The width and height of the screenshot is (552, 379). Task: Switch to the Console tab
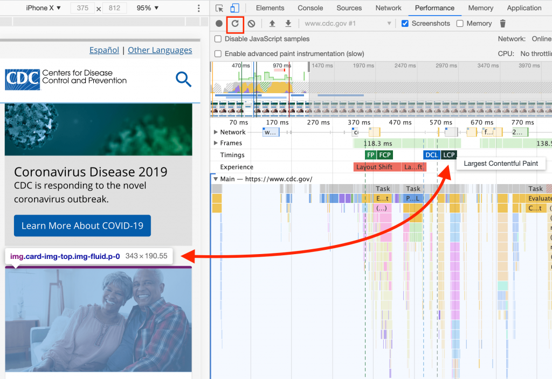coord(310,8)
